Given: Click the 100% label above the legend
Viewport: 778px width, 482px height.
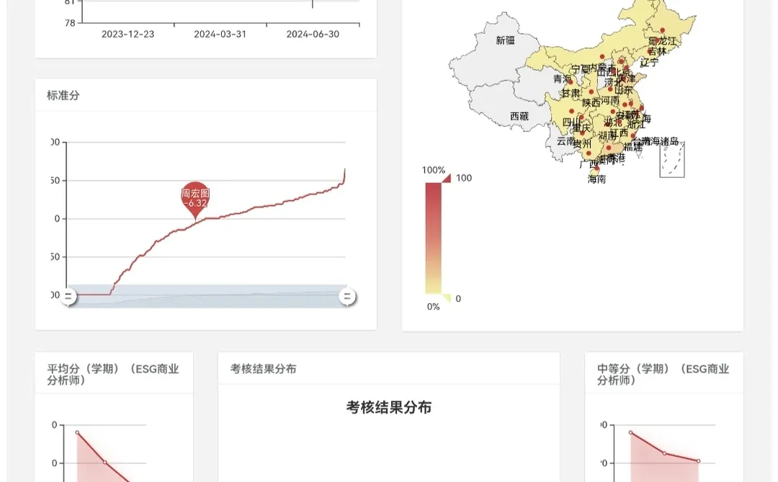Looking at the screenshot, I should coord(434,170).
